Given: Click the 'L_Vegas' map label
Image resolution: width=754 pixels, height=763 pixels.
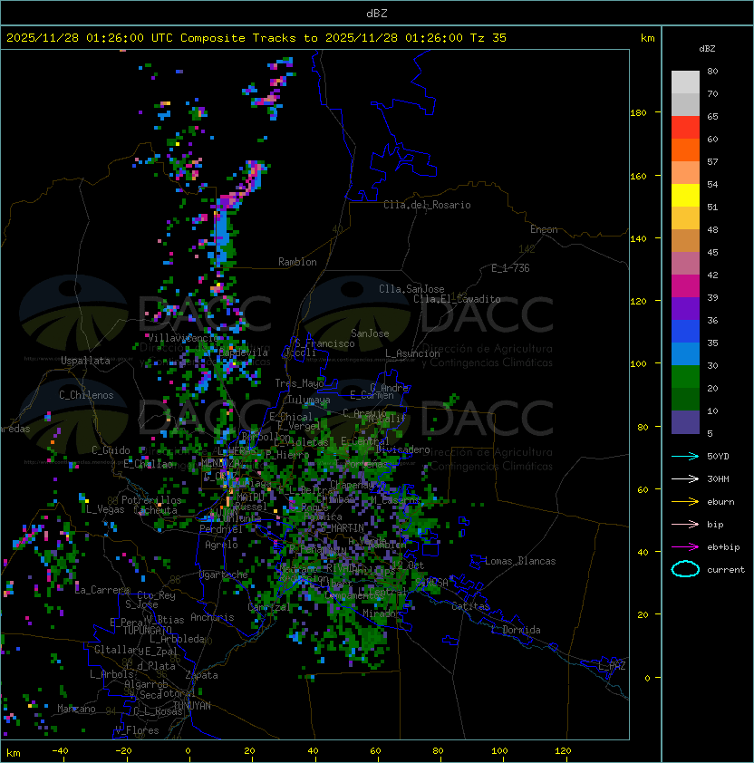Looking at the screenshot, I should pos(105,509).
